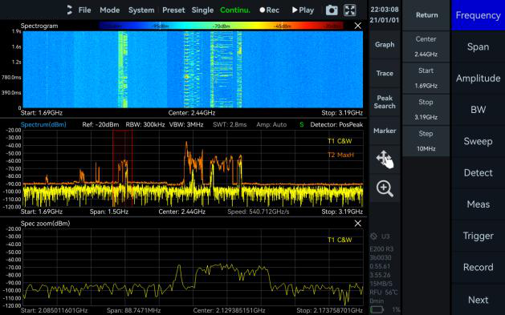Viewport: 505px width, 315px height.
Task: Click the date and time display
Action: coord(385,14)
